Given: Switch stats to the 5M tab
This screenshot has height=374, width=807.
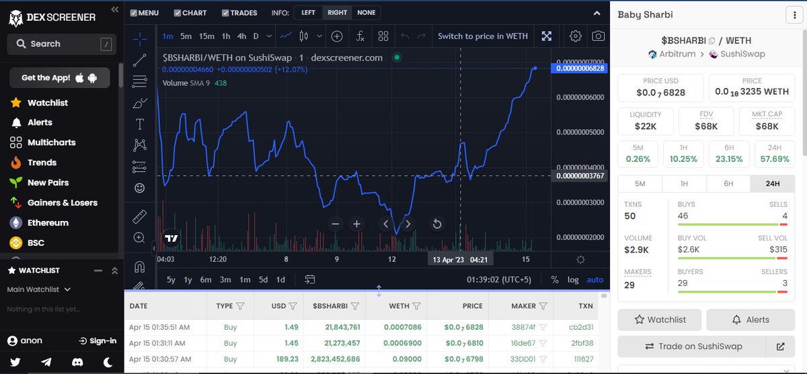Looking at the screenshot, I should [x=640, y=183].
